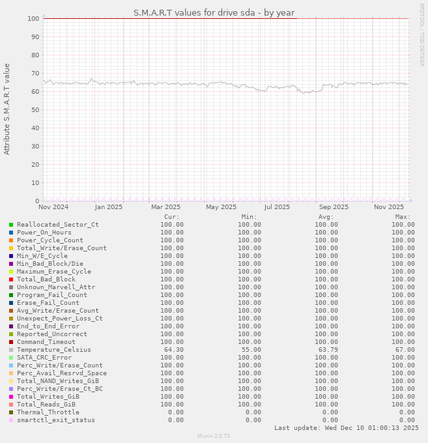Image resolution: width=428 pixels, height=443 pixels.
Task: Click the Thermal_Throttle legend color swatch
Action: [11, 412]
